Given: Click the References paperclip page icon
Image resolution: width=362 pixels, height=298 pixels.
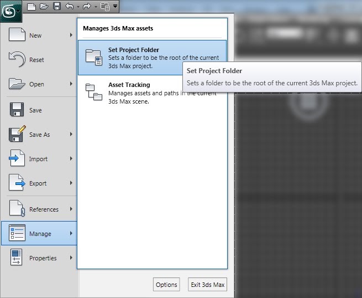Looking at the screenshot, I should coord(17,208).
